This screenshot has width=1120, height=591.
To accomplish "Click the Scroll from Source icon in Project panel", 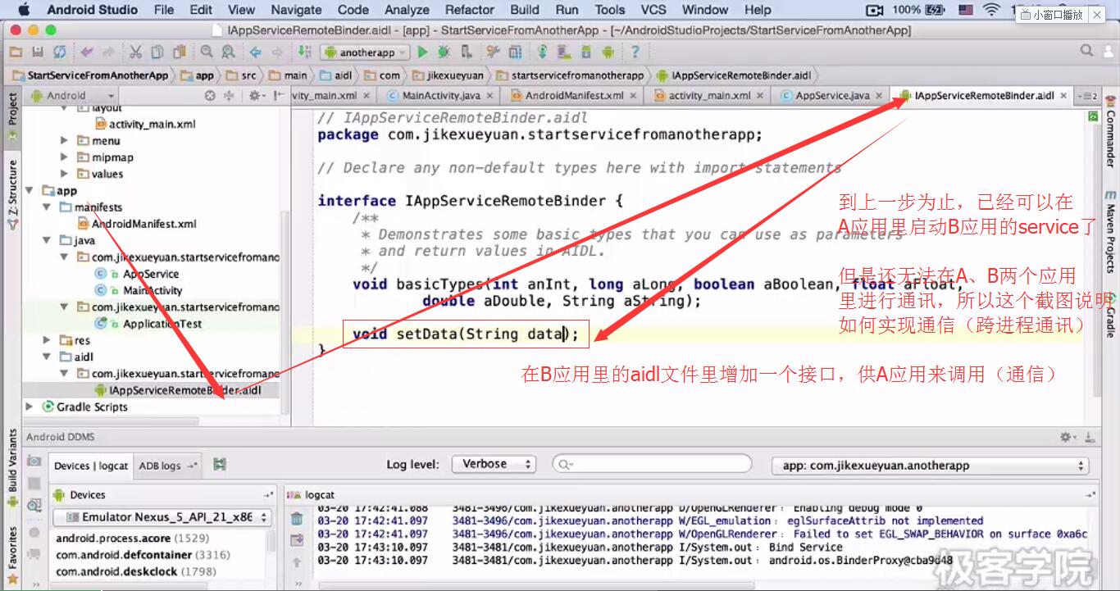I will (x=209, y=95).
